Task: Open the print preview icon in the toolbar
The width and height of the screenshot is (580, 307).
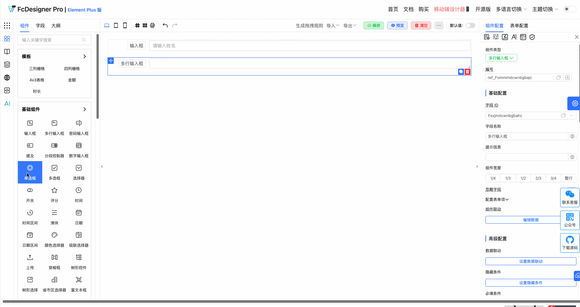Action: point(152,25)
